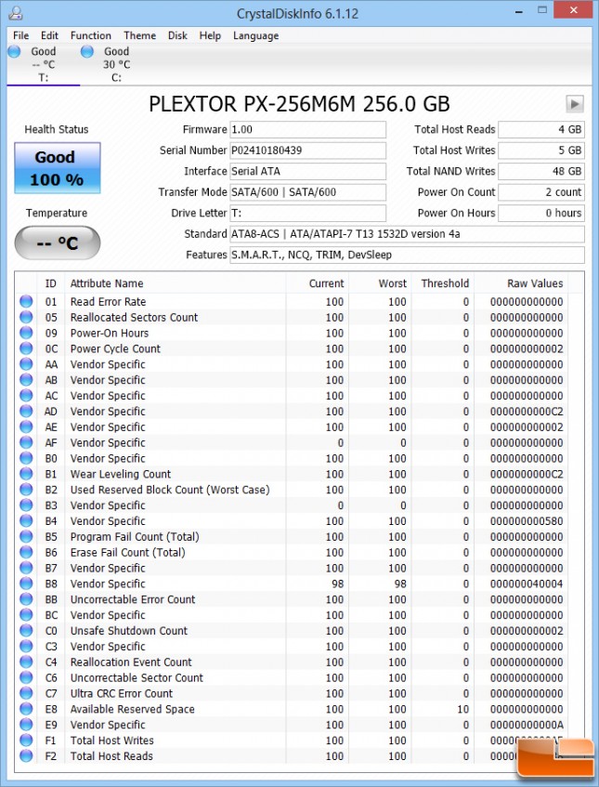Click the Interface Serial ATA field
The width and height of the screenshot is (599, 787).
point(308,171)
